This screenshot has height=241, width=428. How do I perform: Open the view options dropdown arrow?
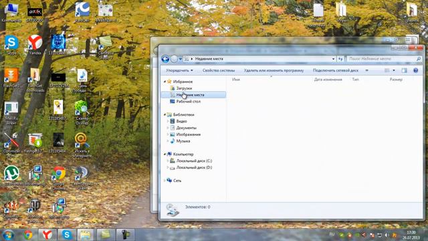point(394,70)
